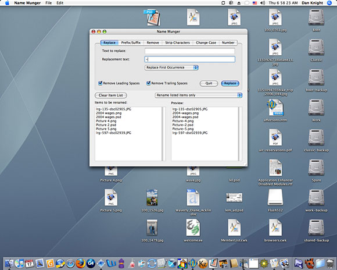The height and width of the screenshot is (270, 337).
Task: Open the File menu
Action: pos(49,3)
